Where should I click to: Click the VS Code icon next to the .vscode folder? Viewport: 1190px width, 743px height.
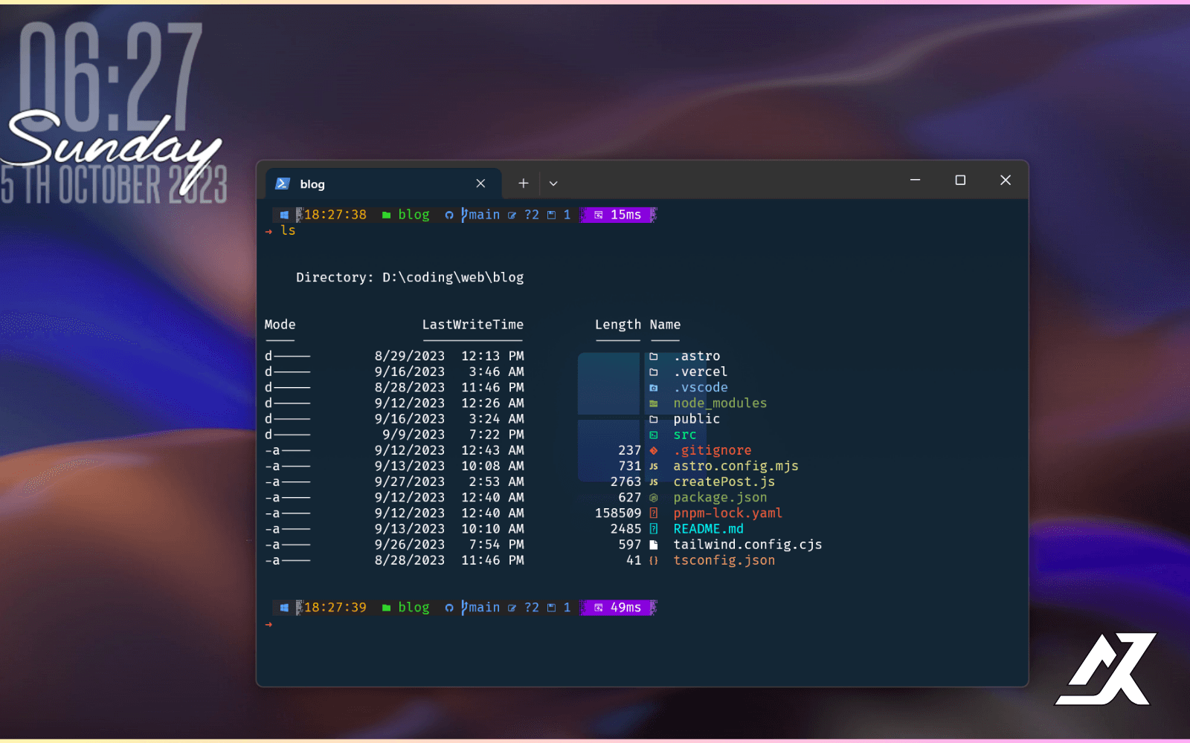(654, 387)
